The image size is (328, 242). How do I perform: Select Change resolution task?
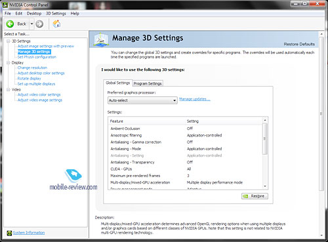point(32,68)
